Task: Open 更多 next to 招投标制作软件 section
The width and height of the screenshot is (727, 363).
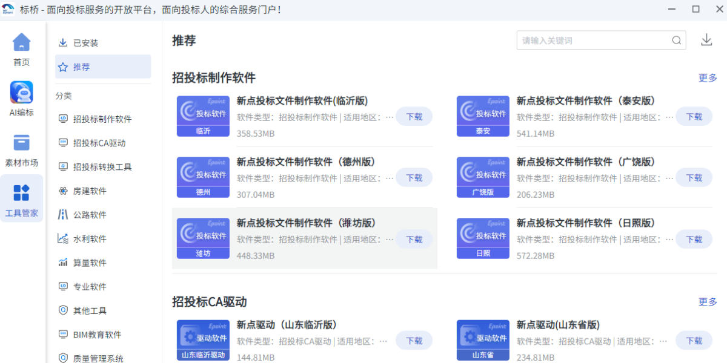Action: (708, 77)
